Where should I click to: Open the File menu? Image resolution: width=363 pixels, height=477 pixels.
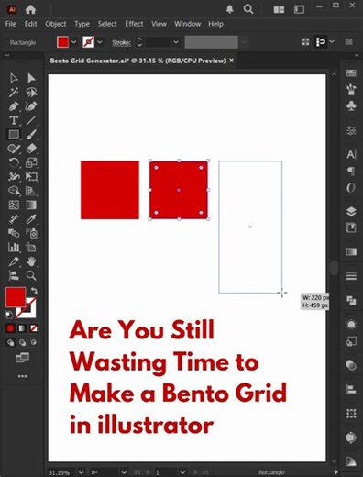click(x=11, y=24)
